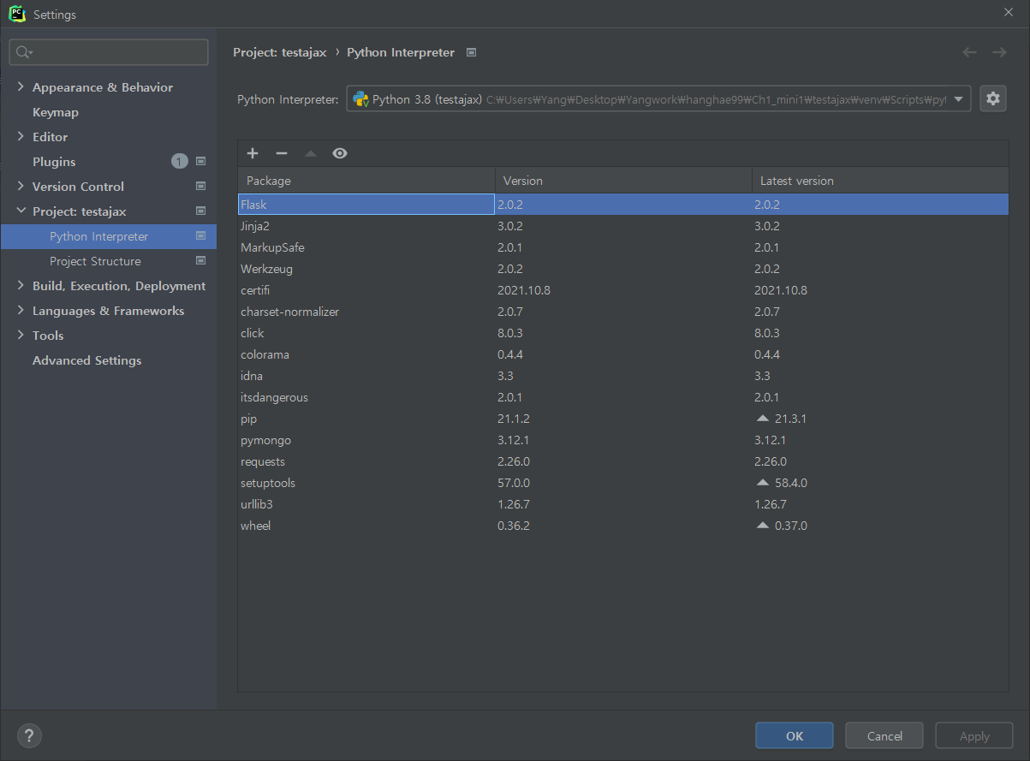Open Keymap settings

pyautogui.click(x=56, y=112)
